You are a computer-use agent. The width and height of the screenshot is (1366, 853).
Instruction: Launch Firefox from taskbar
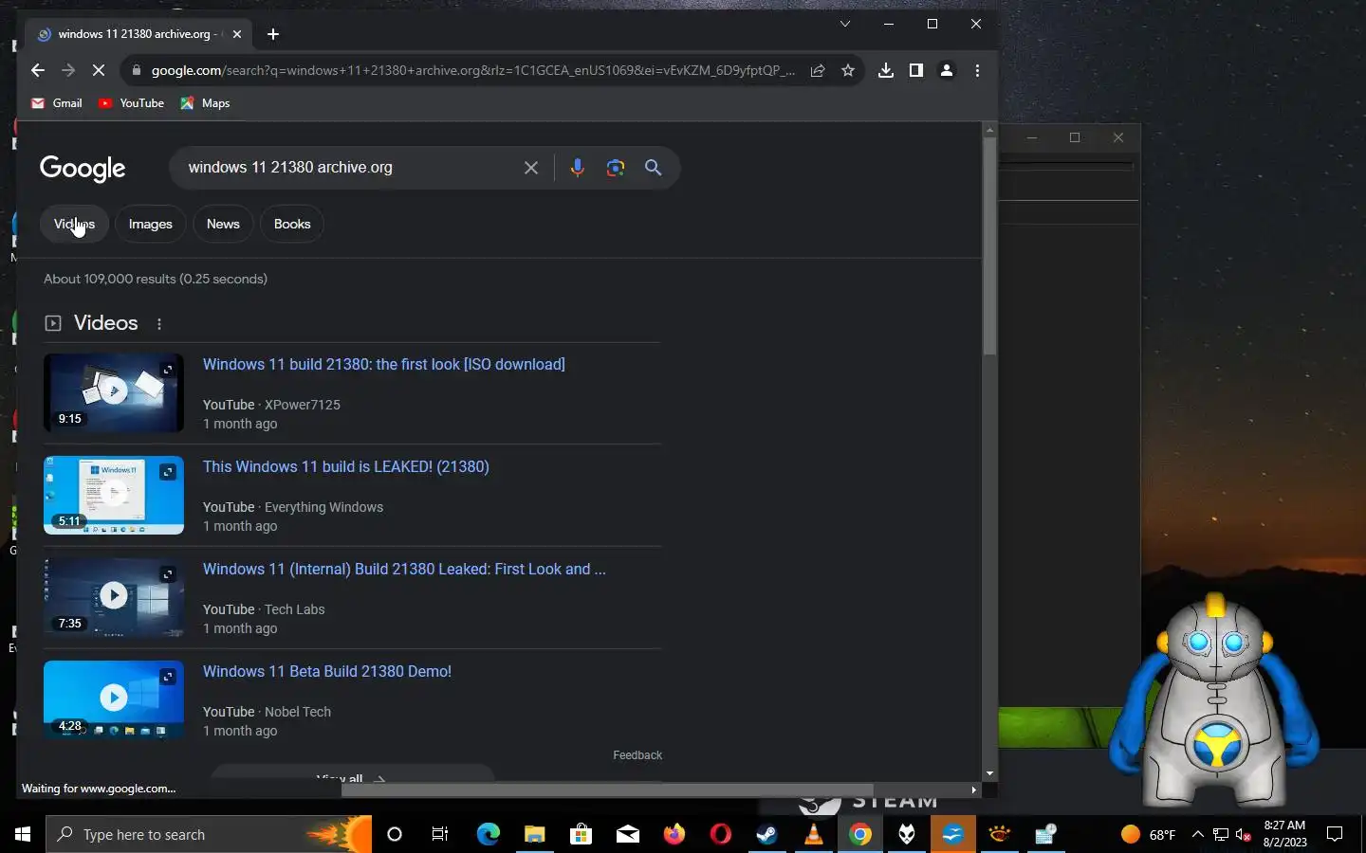tap(674, 834)
